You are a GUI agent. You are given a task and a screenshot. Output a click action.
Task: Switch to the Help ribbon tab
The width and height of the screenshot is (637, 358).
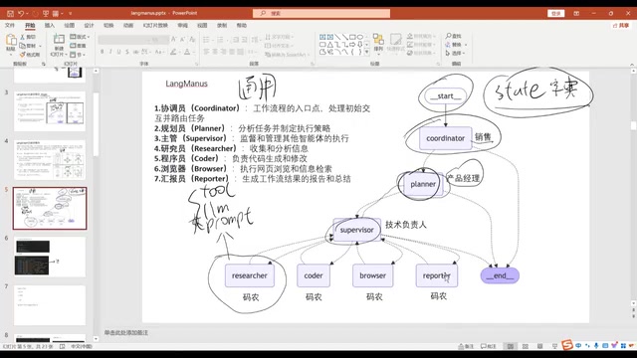241,25
